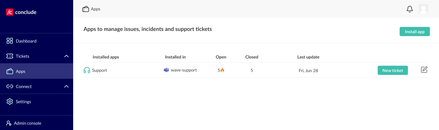Click the edit icon for Support app

(424, 70)
